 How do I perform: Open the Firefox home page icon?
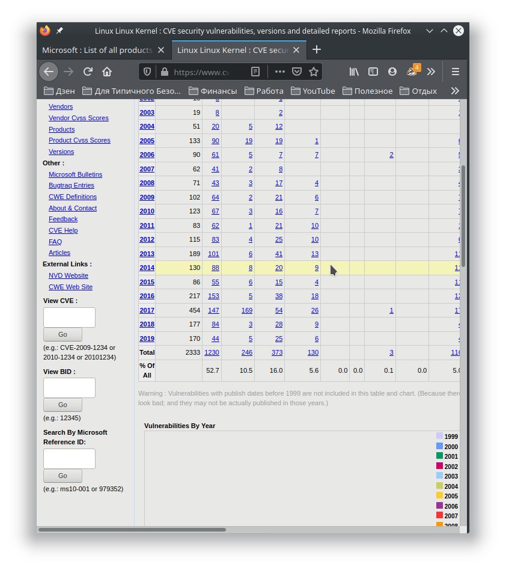pyautogui.click(x=107, y=72)
